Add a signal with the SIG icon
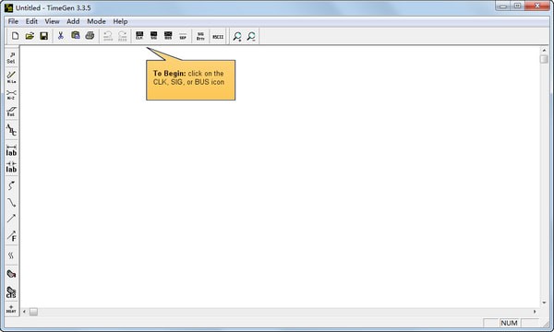The width and height of the screenshot is (554, 332). tap(153, 36)
